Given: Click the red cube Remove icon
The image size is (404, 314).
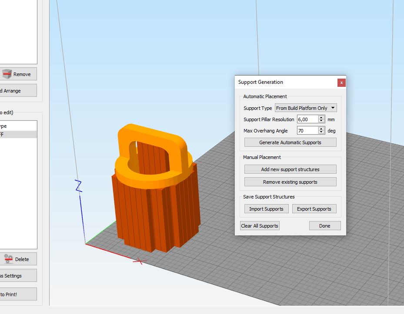Looking at the screenshot, I should pyautogui.click(x=7, y=74).
